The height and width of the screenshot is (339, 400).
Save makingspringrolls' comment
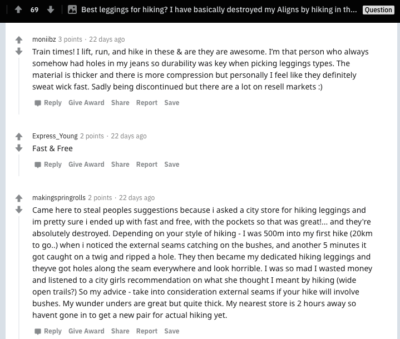coord(172,331)
